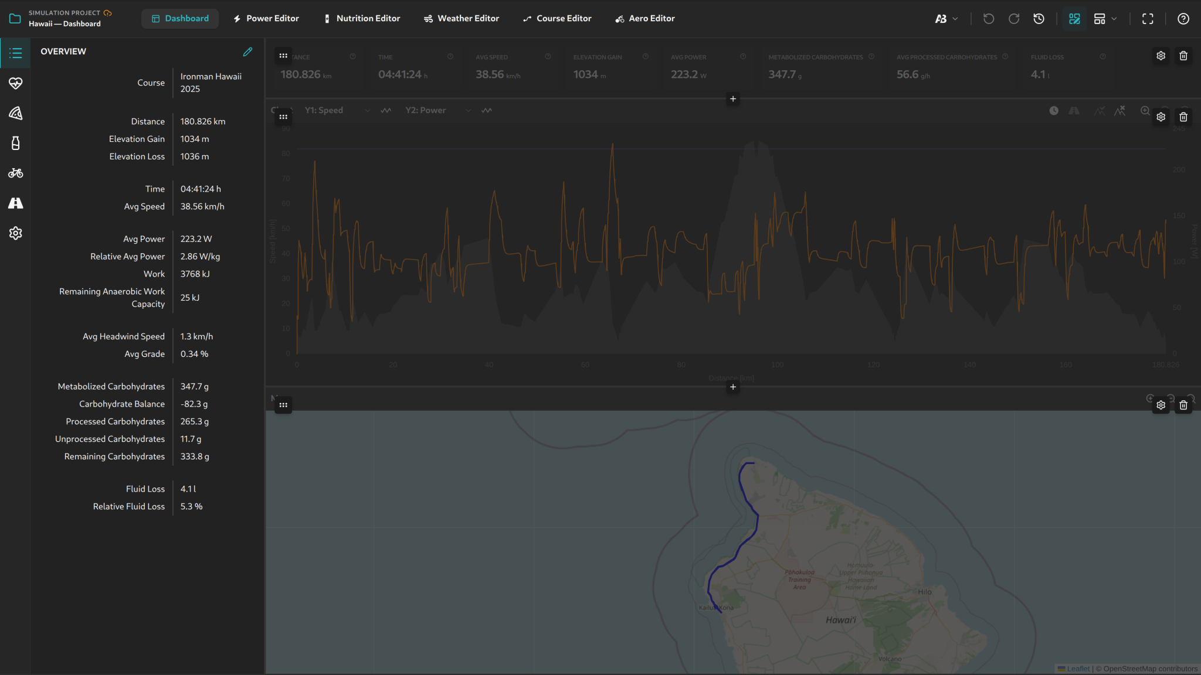Click the chart zoom-in magnifier icon
The height and width of the screenshot is (675, 1201).
1145,110
